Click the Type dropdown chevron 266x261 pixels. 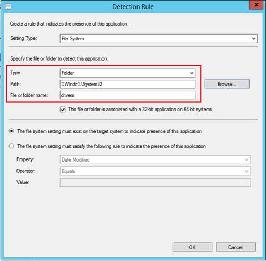[192, 73]
